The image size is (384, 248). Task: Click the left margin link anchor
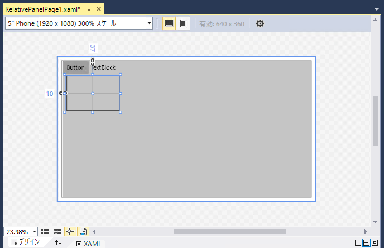[x=63, y=93]
